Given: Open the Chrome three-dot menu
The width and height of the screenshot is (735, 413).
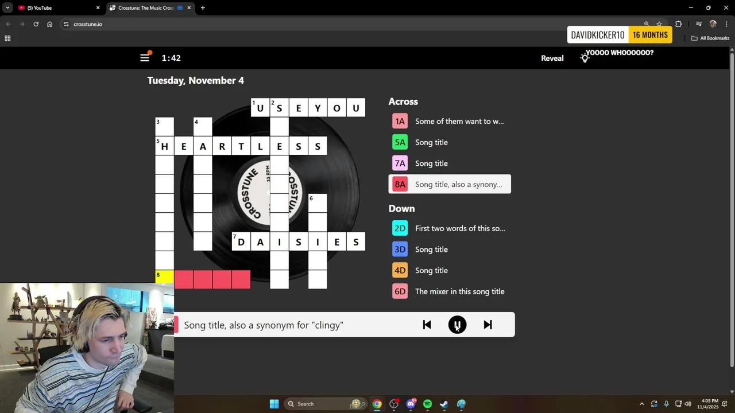Looking at the screenshot, I should coord(726,24).
